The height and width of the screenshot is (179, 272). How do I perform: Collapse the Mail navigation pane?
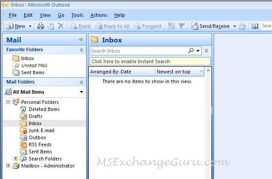[x=81, y=40]
